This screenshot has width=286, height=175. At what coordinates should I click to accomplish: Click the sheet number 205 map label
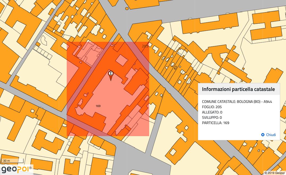click(x=145, y=46)
